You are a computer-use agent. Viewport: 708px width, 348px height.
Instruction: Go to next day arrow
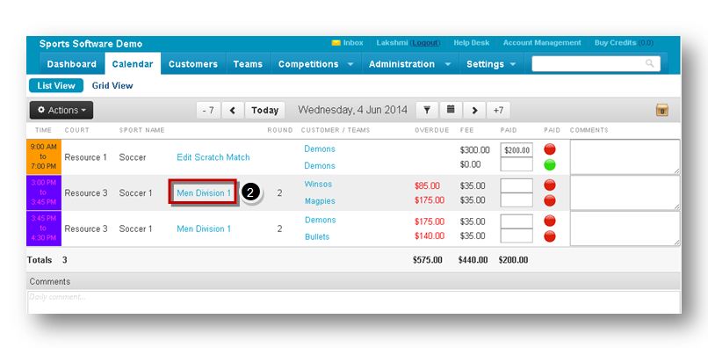pos(474,110)
